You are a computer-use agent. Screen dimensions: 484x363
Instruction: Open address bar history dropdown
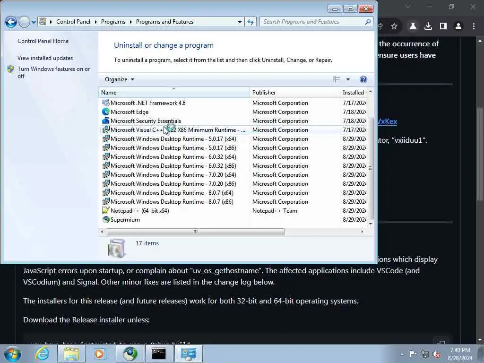[240, 22]
